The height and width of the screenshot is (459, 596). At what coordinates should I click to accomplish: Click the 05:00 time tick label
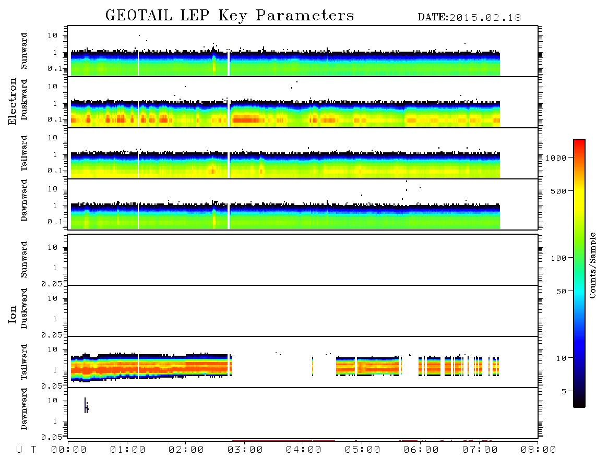[363, 450]
